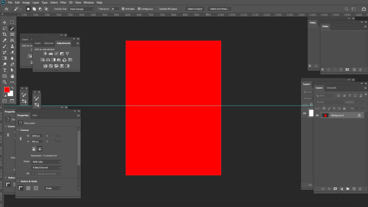
Task: Open the Filter menu
Action: (63, 3)
